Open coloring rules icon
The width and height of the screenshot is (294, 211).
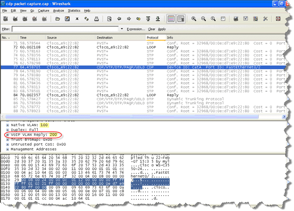pos(255,19)
